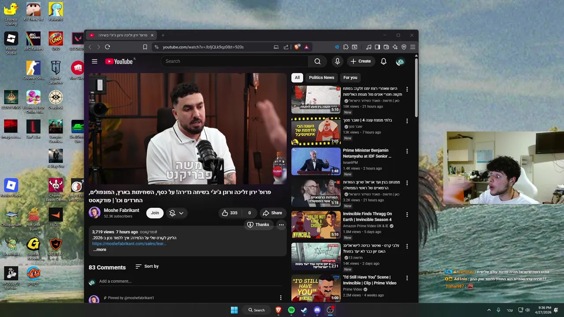Open a new browser tab
Image resolution: width=564 pixels, height=317 pixels.
[163, 35]
